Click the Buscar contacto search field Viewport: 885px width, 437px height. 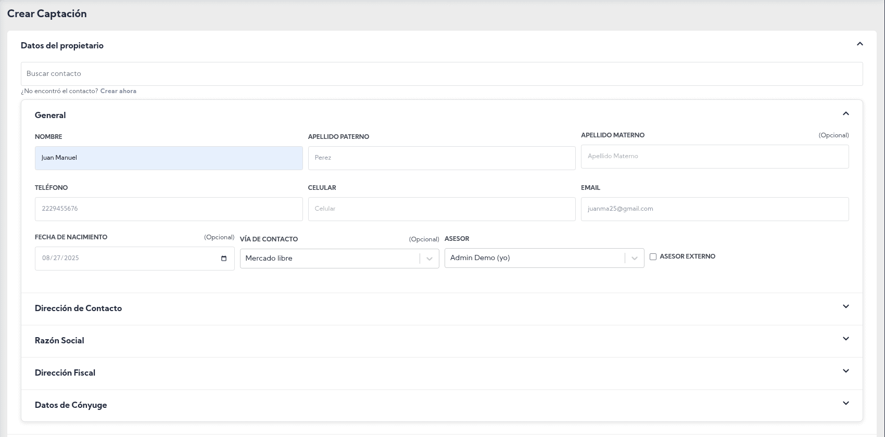[441, 74]
